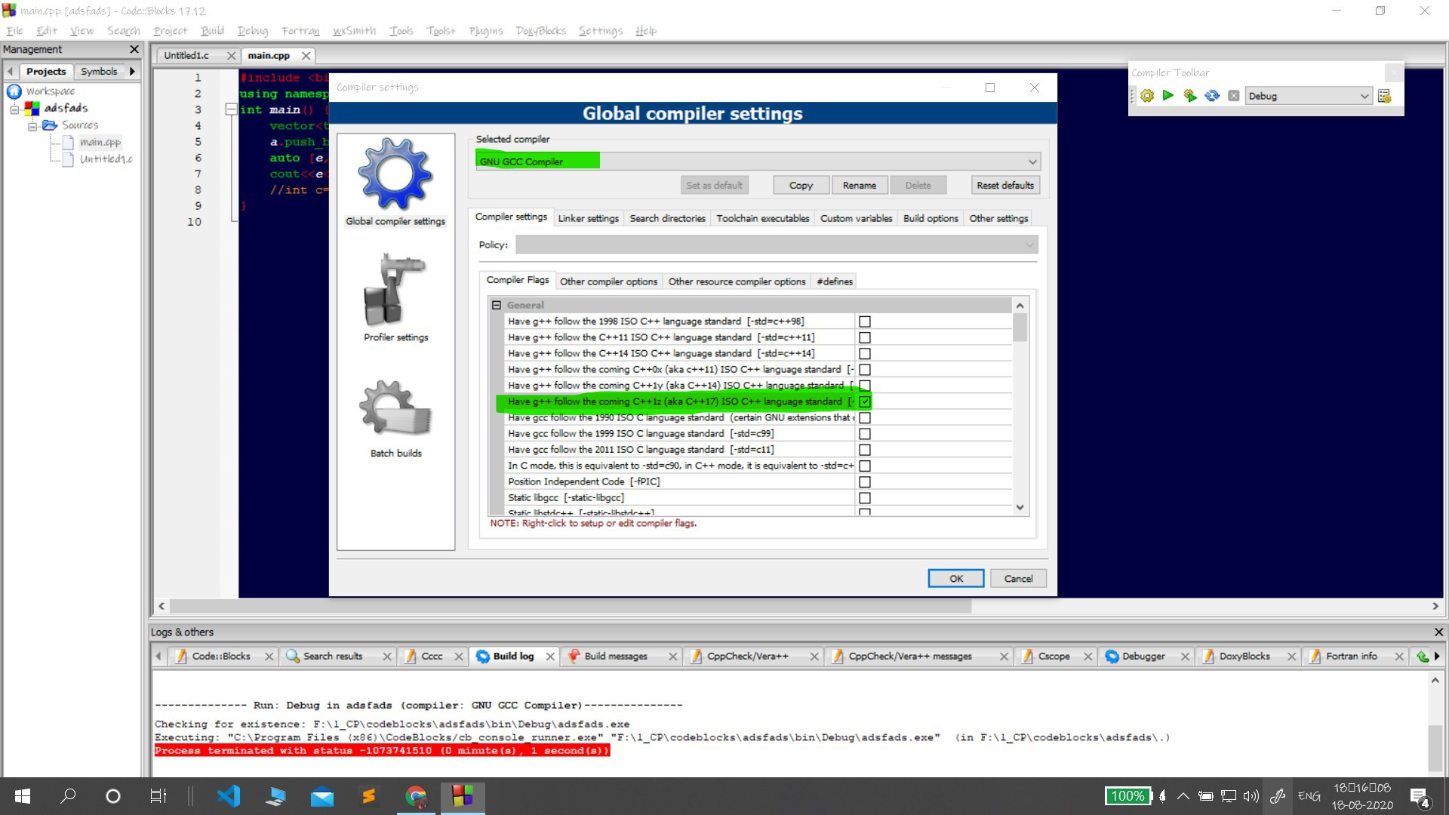The width and height of the screenshot is (1449, 815).
Task: Click Cancel in Compiler settings dialog
Action: tap(1018, 579)
